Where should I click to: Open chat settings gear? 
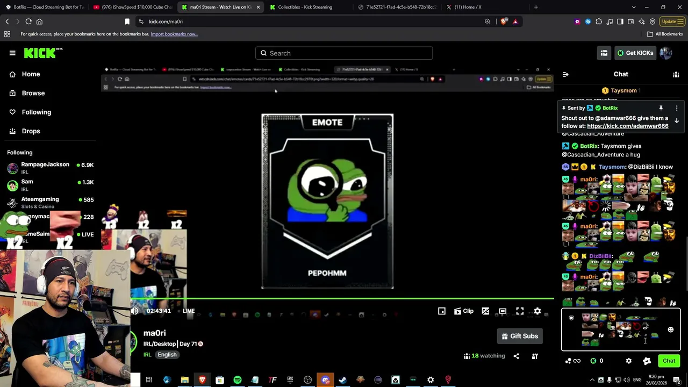tap(628, 361)
